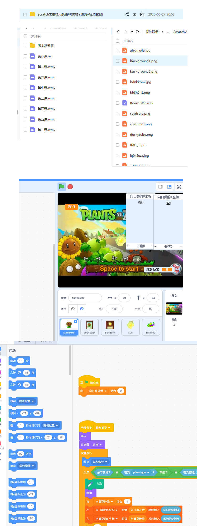
Task: Click the pen icon on the 图章 stamp block
Action: coord(90,484)
